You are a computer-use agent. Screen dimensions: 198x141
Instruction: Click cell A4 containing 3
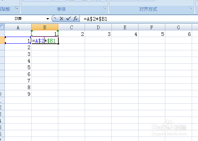click(x=18, y=54)
